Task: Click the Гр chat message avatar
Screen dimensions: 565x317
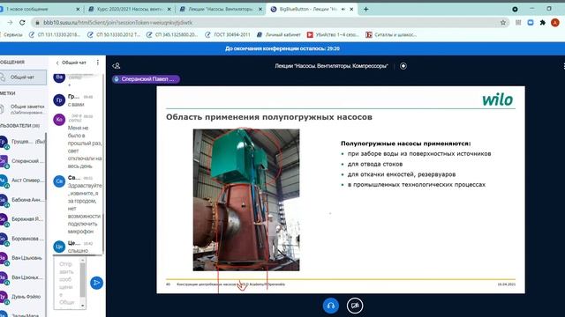Action: [x=59, y=100]
